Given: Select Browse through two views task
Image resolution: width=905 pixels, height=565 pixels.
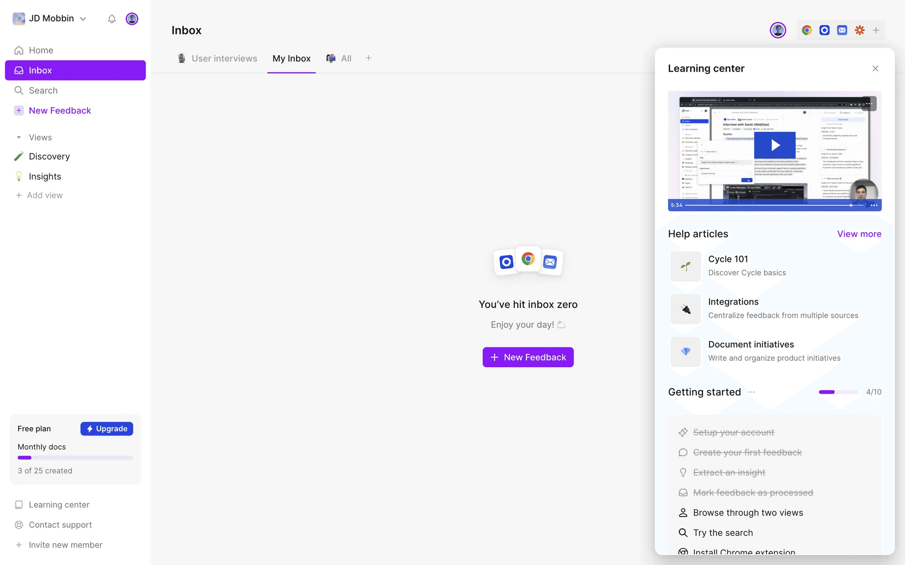Looking at the screenshot, I should pos(748,513).
